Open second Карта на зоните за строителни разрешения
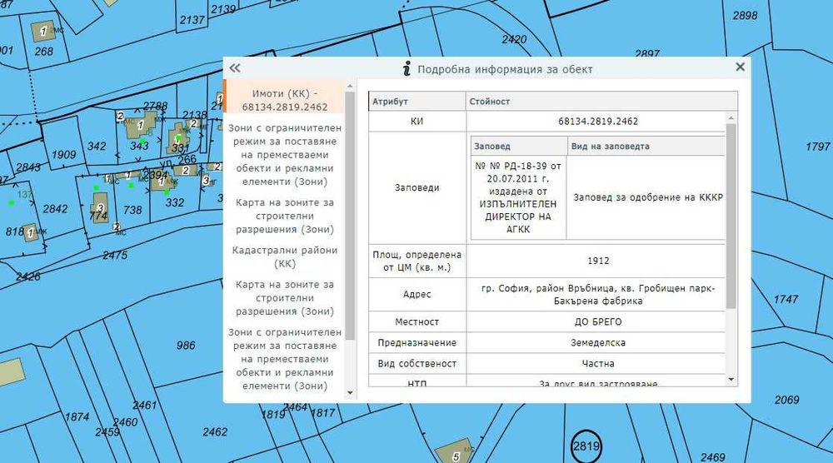This screenshot has height=463, width=833. coord(285,297)
